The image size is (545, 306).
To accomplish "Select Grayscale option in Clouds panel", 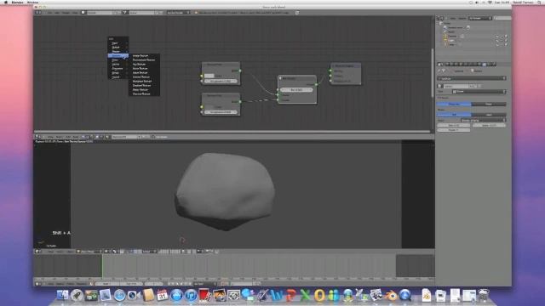I will click(x=454, y=104).
